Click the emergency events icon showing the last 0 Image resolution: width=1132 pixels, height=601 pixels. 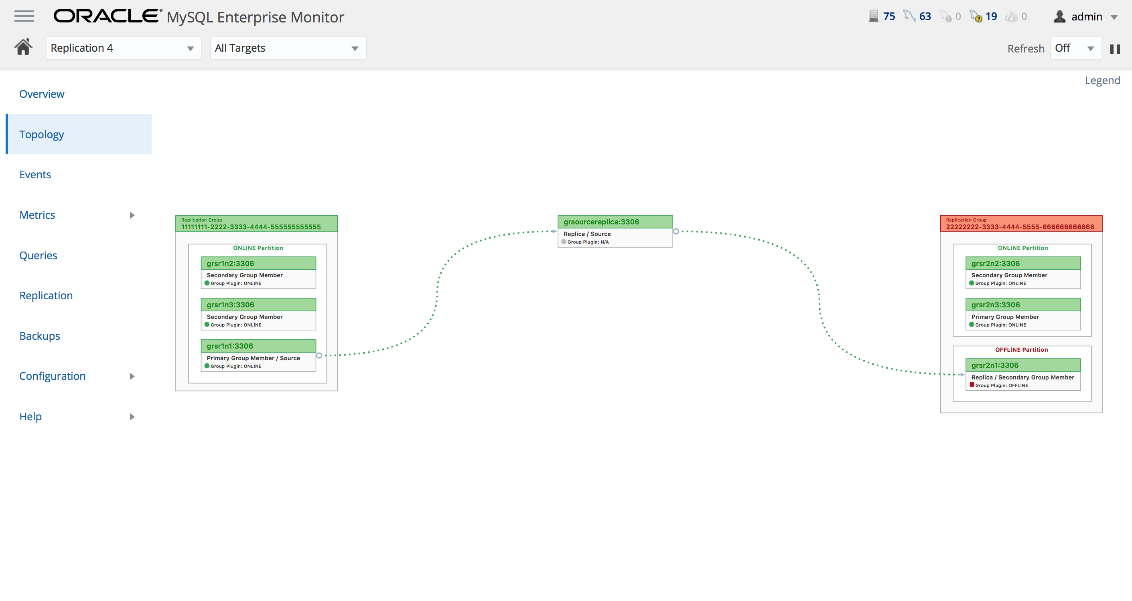(x=1011, y=16)
